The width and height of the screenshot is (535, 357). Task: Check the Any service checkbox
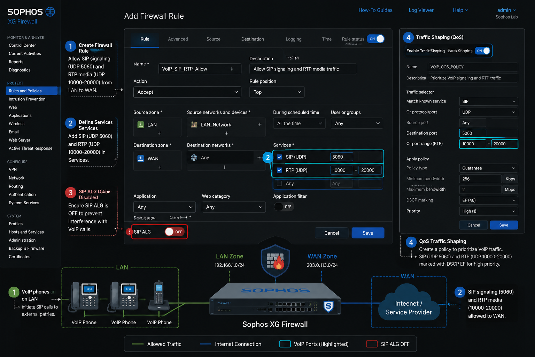click(279, 183)
